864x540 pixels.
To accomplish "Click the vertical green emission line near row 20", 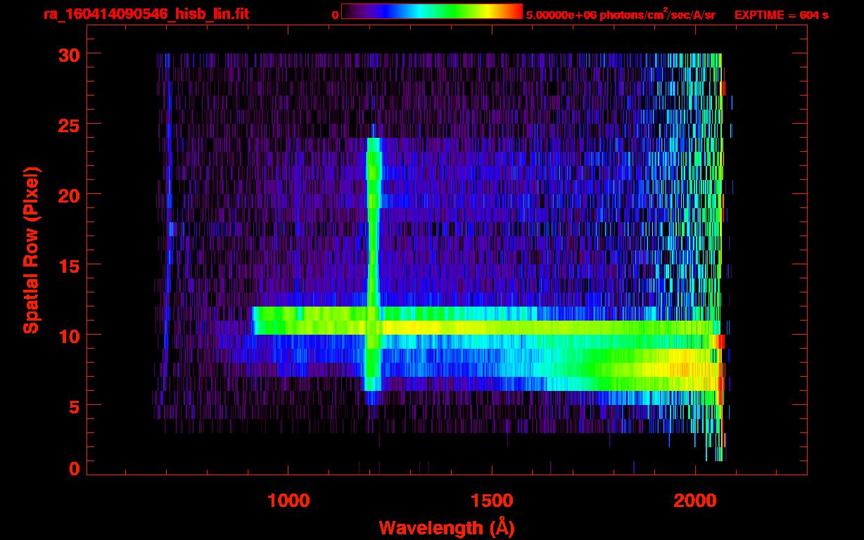I will (374, 194).
